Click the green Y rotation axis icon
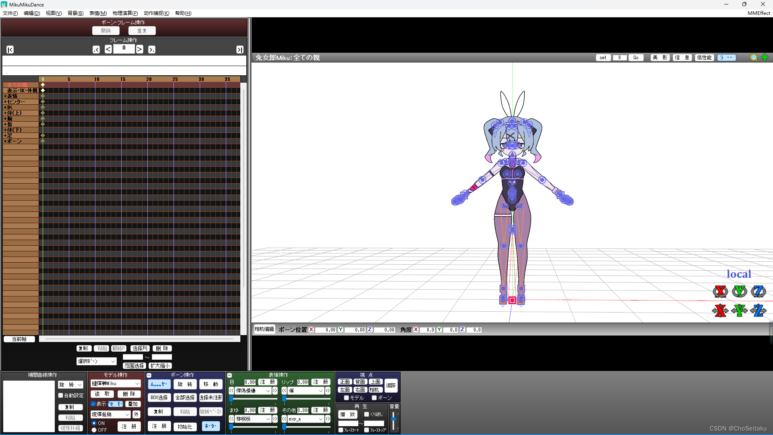The width and height of the screenshot is (773, 435). tap(739, 291)
